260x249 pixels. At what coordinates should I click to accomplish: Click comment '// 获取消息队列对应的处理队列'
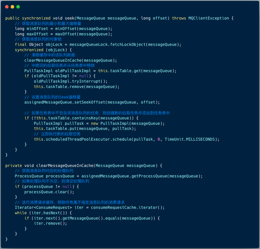(44, 171)
